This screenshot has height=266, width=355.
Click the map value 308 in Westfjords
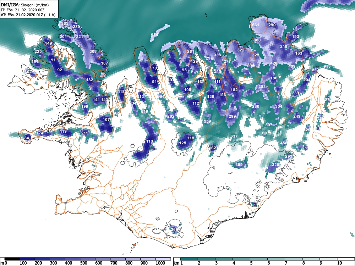[93, 51]
